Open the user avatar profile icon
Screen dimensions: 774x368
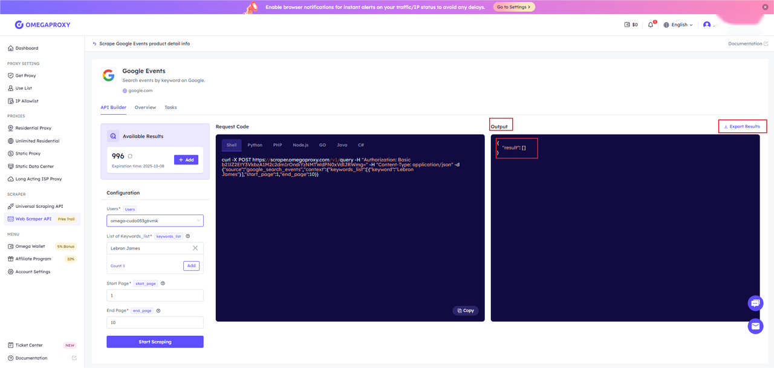707,25
